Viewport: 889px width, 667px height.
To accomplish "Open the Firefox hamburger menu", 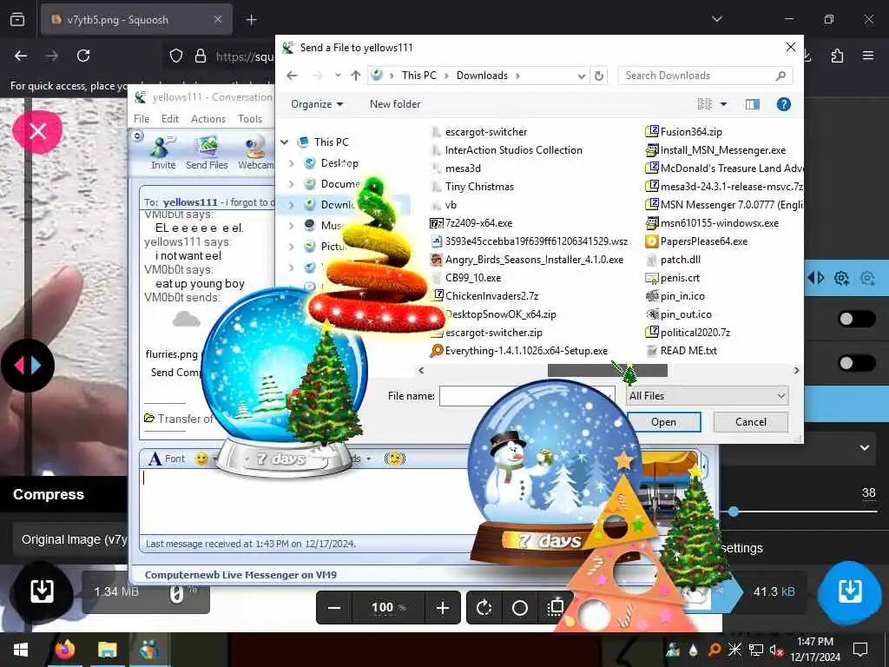I will tap(868, 56).
